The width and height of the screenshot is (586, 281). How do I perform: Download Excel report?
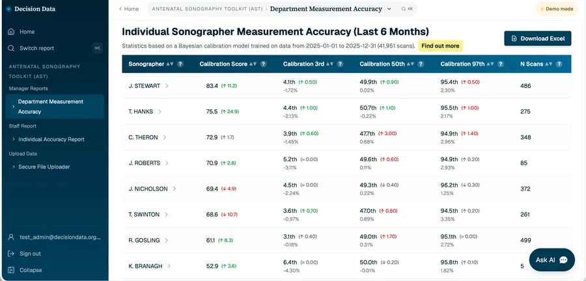(x=537, y=38)
